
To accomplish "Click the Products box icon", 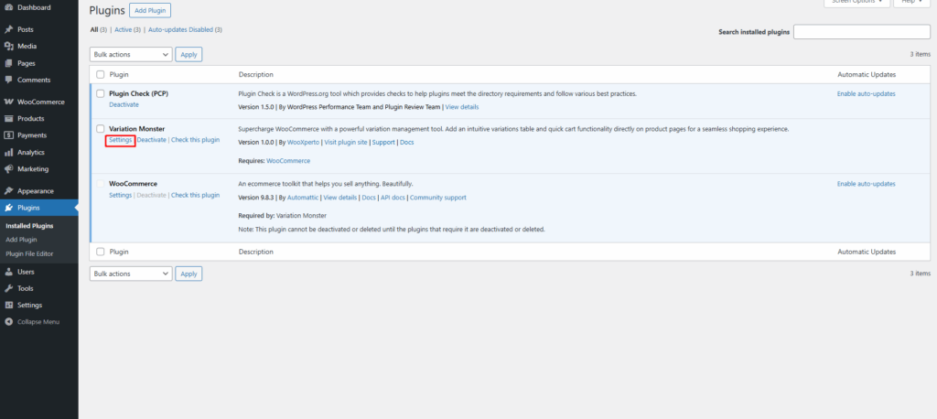I will (x=9, y=118).
